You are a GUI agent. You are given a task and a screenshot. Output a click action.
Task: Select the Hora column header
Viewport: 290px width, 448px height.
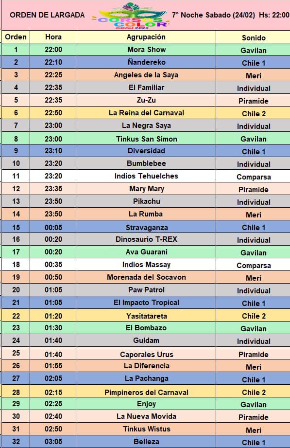(x=53, y=37)
